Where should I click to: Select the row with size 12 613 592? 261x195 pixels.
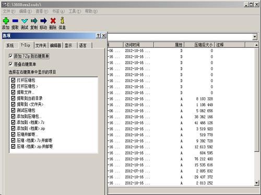181,147
